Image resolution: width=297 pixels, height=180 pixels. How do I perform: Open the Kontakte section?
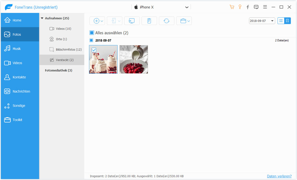pyautogui.click(x=20, y=77)
